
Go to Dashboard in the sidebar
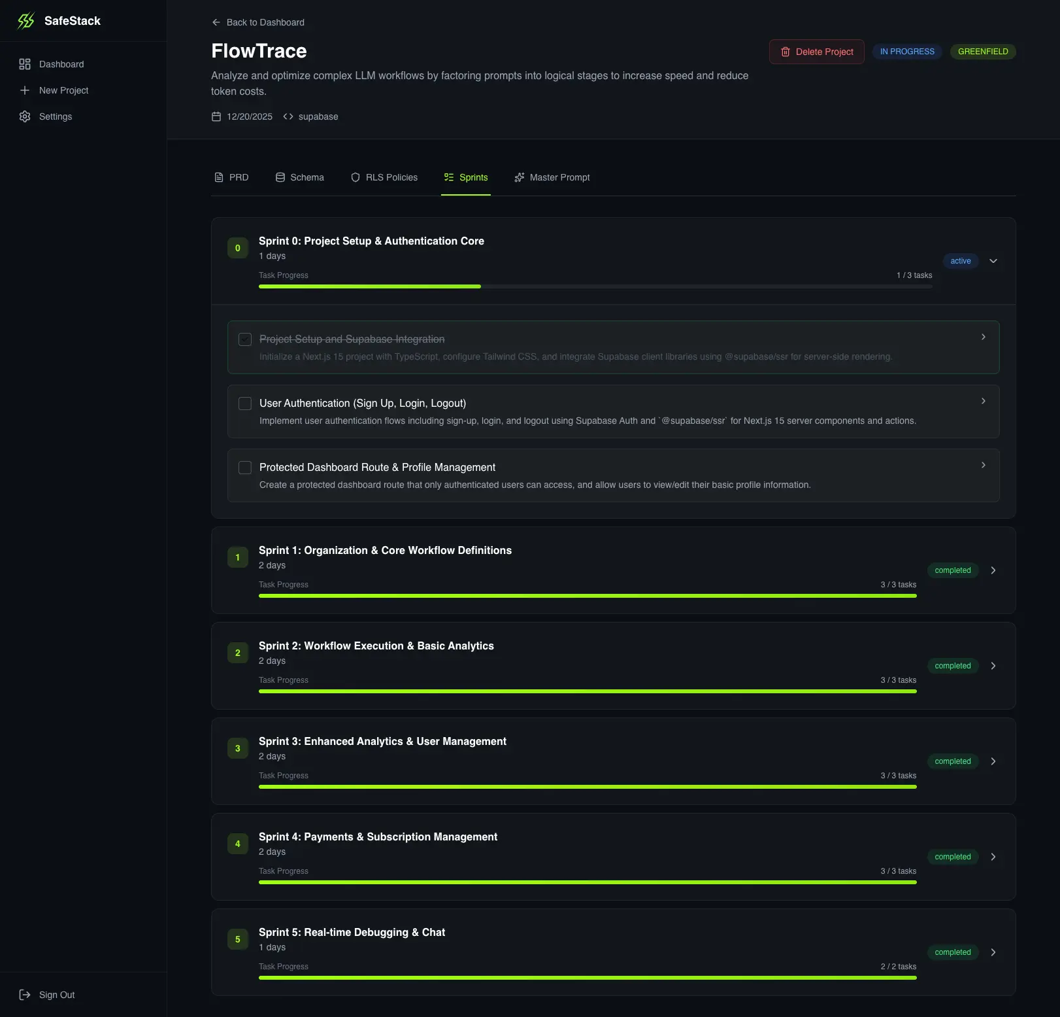pos(83,64)
